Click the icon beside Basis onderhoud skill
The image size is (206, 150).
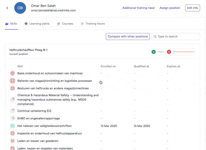tap(12, 73)
